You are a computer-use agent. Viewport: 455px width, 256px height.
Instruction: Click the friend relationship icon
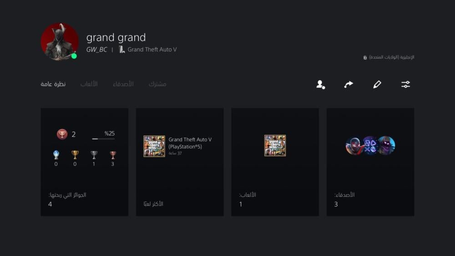pos(321,84)
